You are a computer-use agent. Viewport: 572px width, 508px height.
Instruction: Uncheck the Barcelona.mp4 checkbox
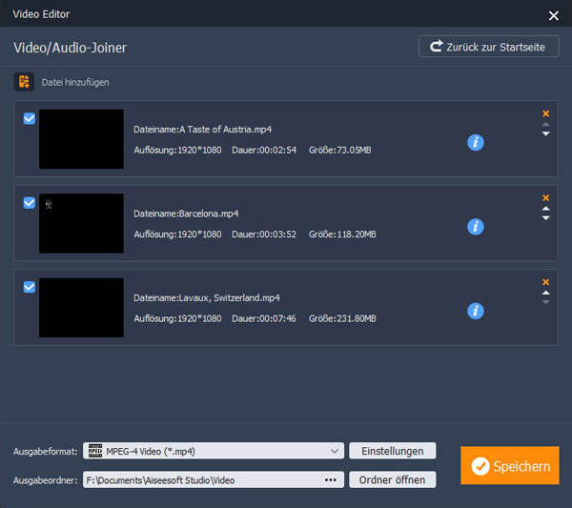point(30,203)
